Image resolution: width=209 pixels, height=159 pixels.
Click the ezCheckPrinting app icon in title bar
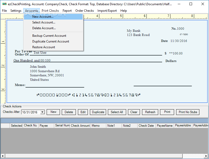pyautogui.click(x=4, y=4)
